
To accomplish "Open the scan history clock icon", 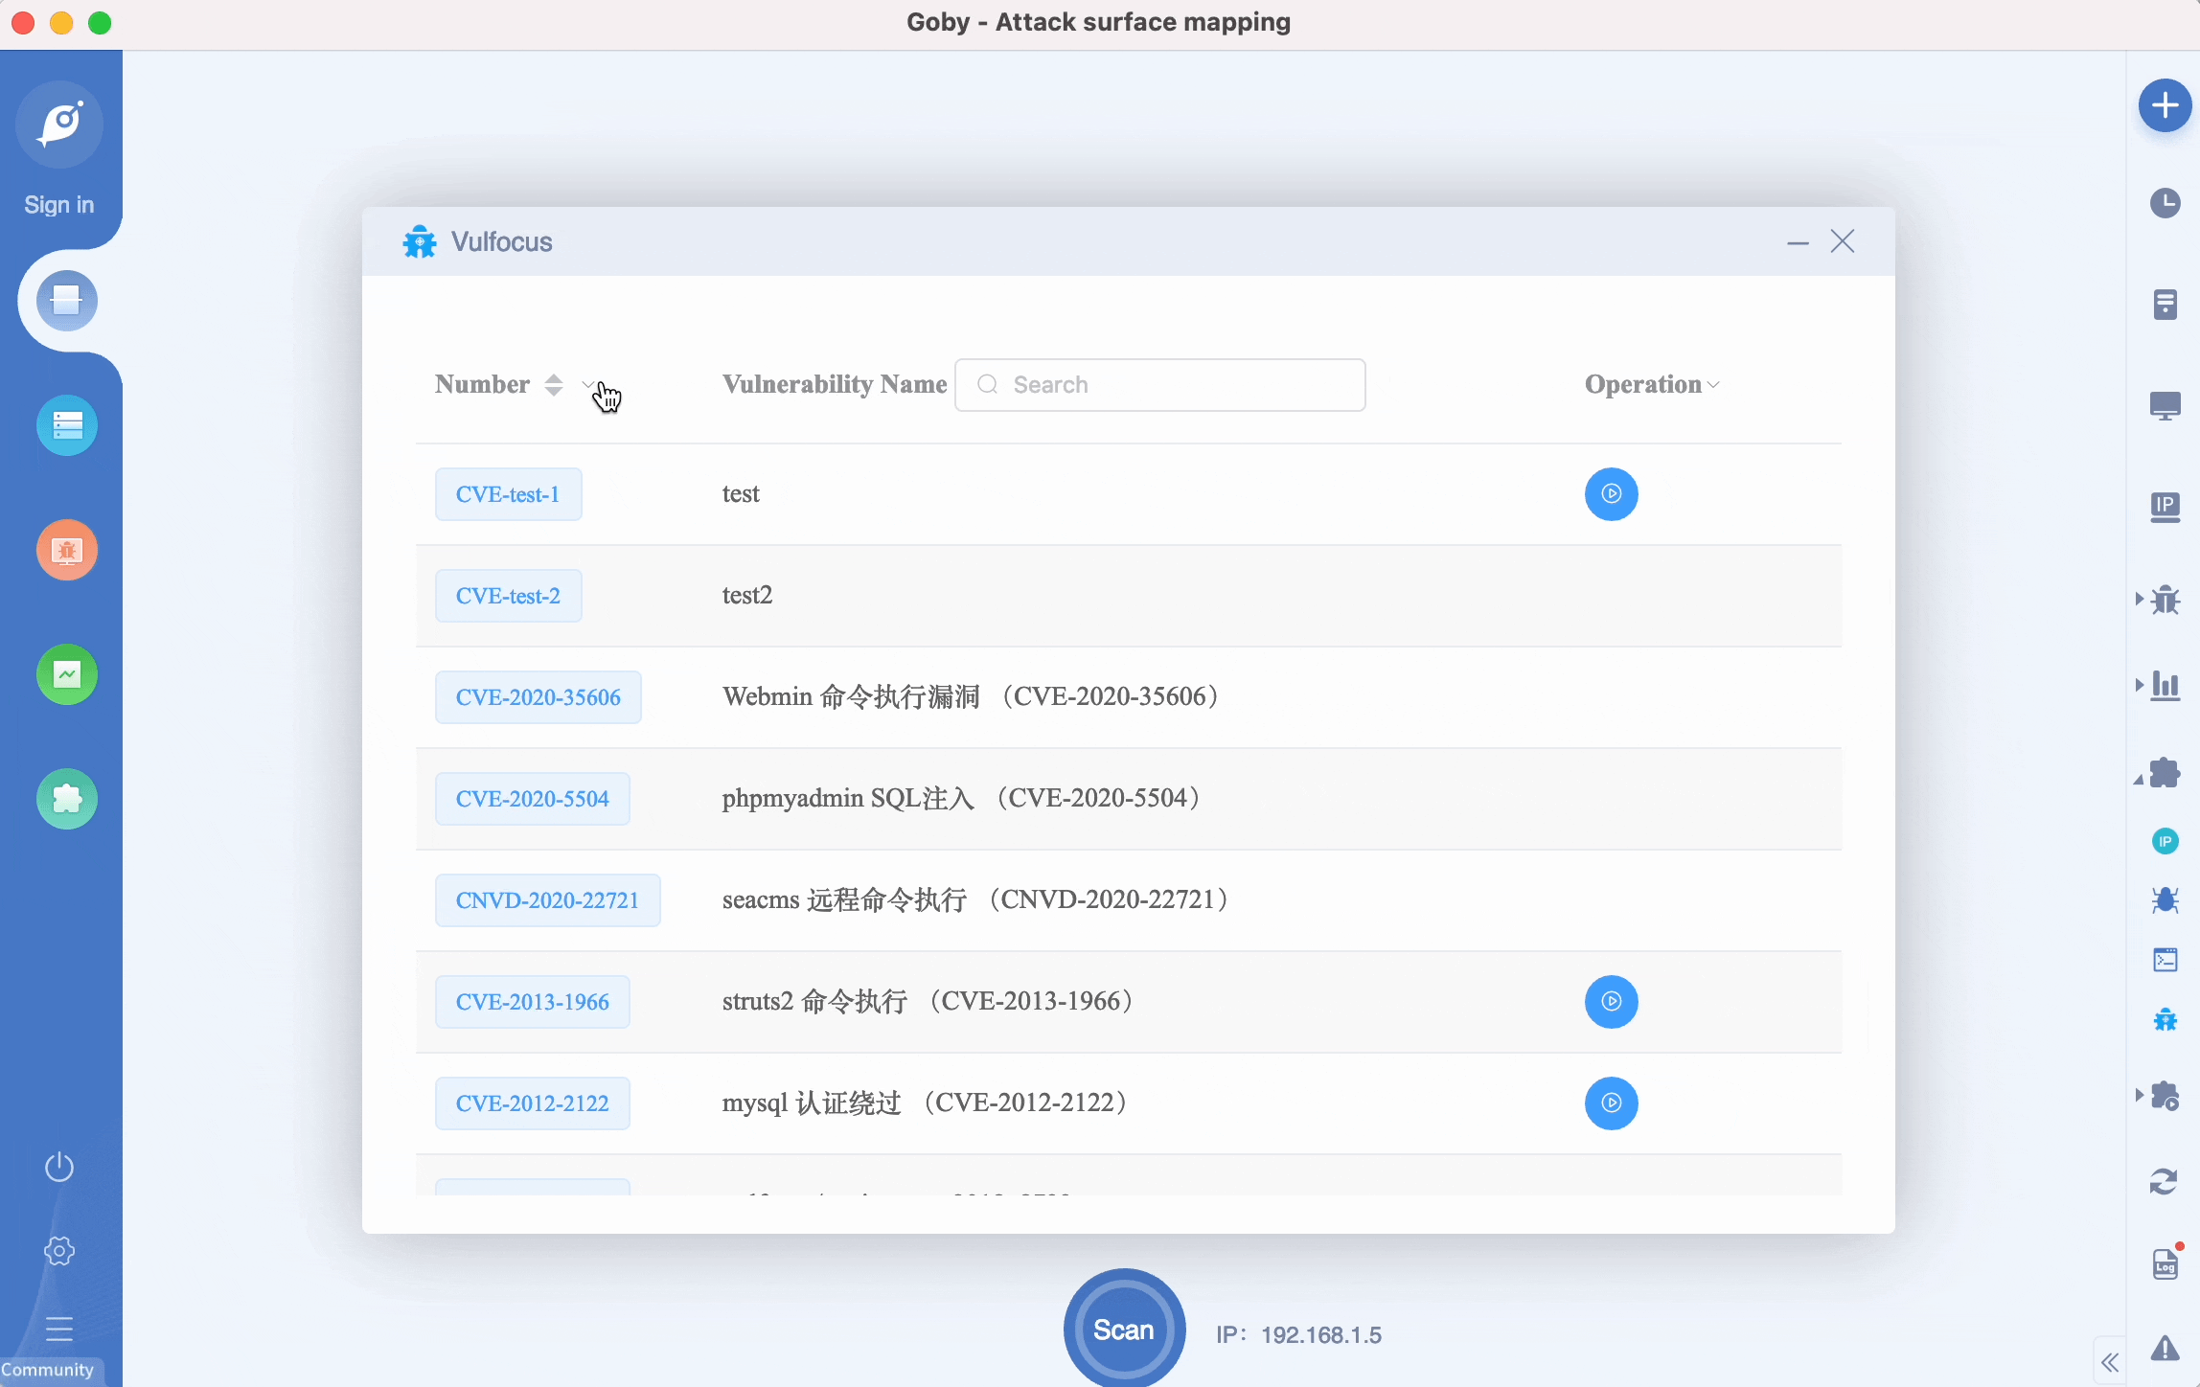I will (2165, 203).
